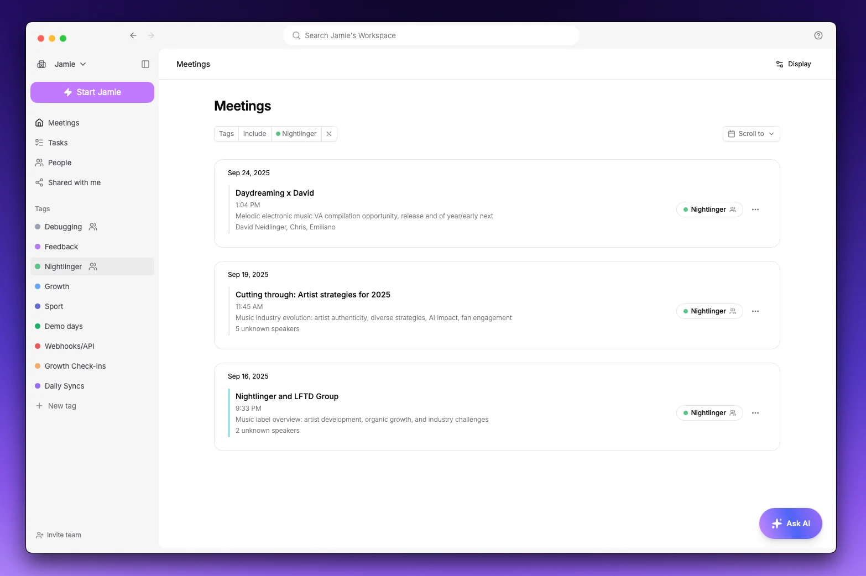The height and width of the screenshot is (576, 866).
Task: Open Shared with me section
Action: coord(92,182)
